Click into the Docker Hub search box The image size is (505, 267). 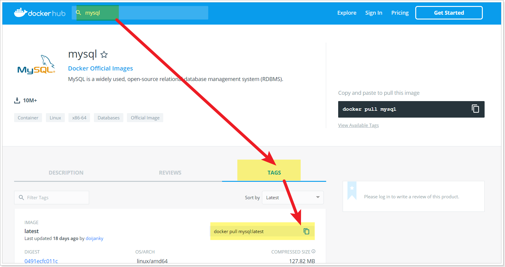click(140, 13)
